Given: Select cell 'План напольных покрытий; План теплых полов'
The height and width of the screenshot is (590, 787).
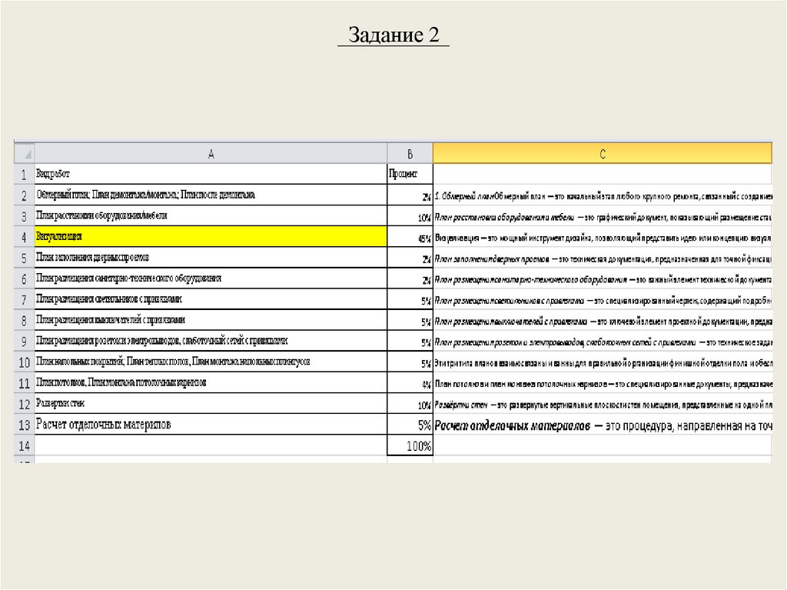Looking at the screenshot, I should coord(211,362).
